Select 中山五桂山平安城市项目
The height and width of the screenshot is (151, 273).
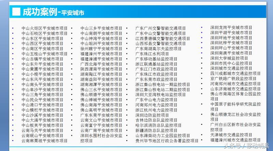(x=45, y=54)
